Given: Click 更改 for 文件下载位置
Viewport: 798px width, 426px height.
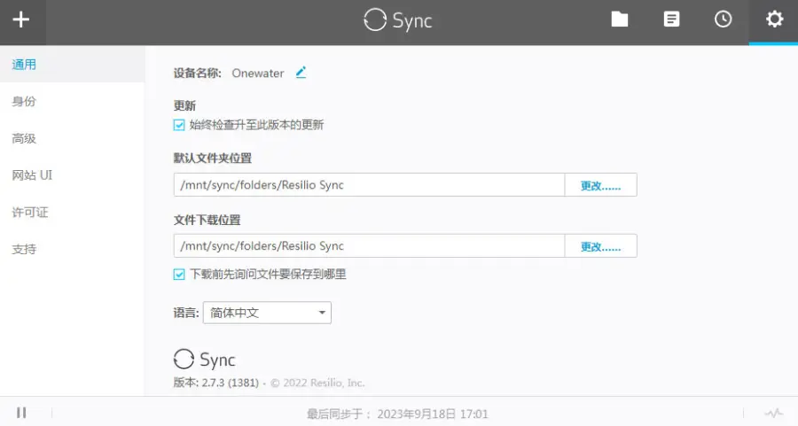Looking at the screenshot, I should tap(600, 246).
